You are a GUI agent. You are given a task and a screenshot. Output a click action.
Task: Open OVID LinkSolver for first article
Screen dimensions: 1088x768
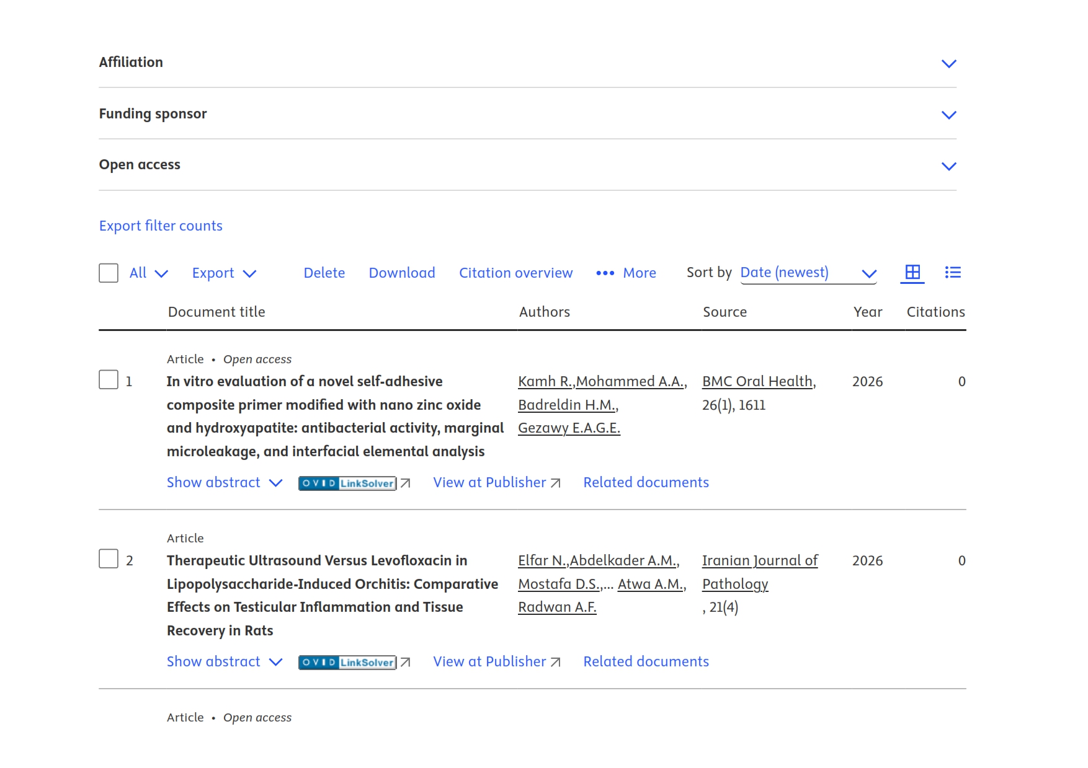[347, 483]
